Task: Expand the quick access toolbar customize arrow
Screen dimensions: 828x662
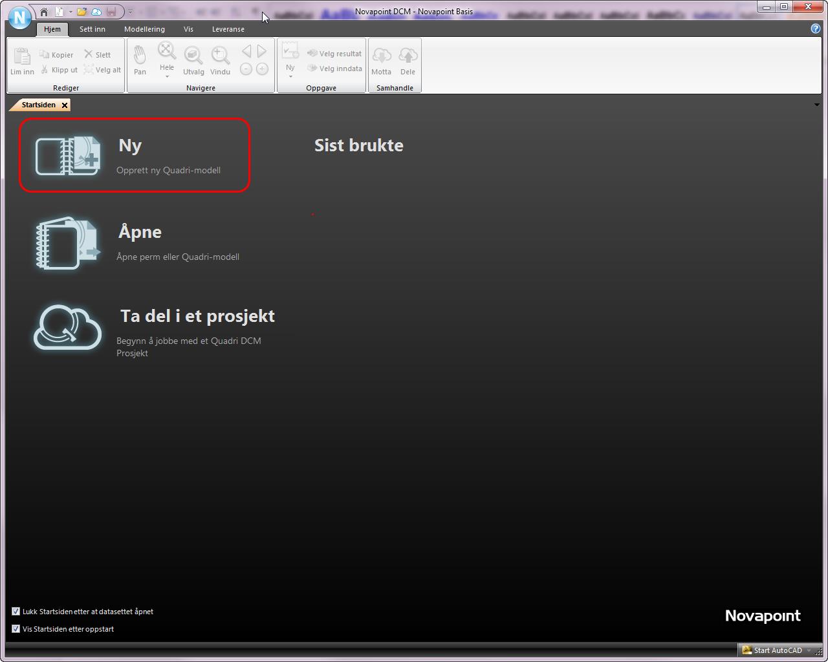Action: pos(130,12)
